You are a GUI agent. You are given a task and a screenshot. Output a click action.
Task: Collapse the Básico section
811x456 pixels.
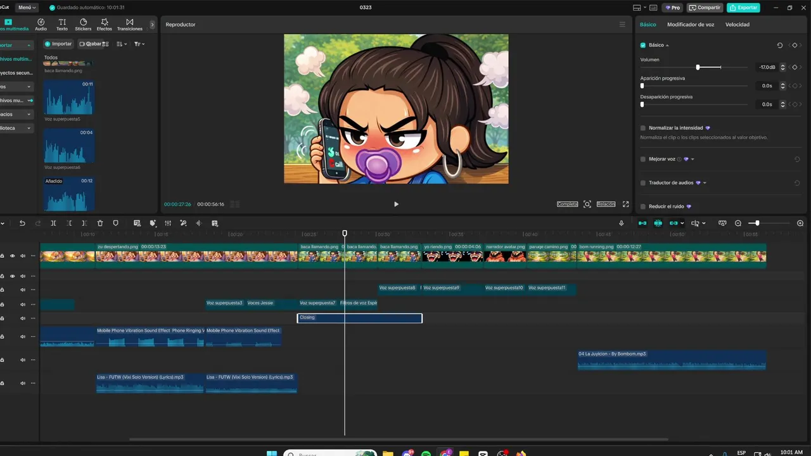[x=667, y=45]
